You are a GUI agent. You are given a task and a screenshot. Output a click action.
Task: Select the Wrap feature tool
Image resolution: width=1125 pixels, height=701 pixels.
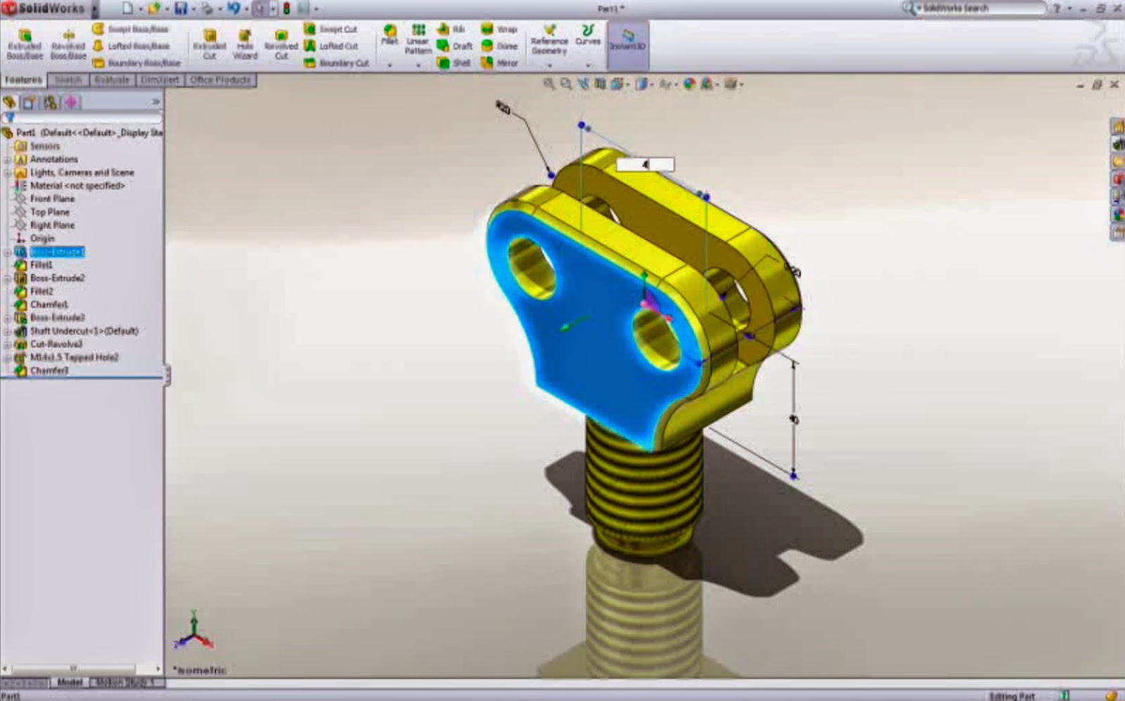point(499,29)
